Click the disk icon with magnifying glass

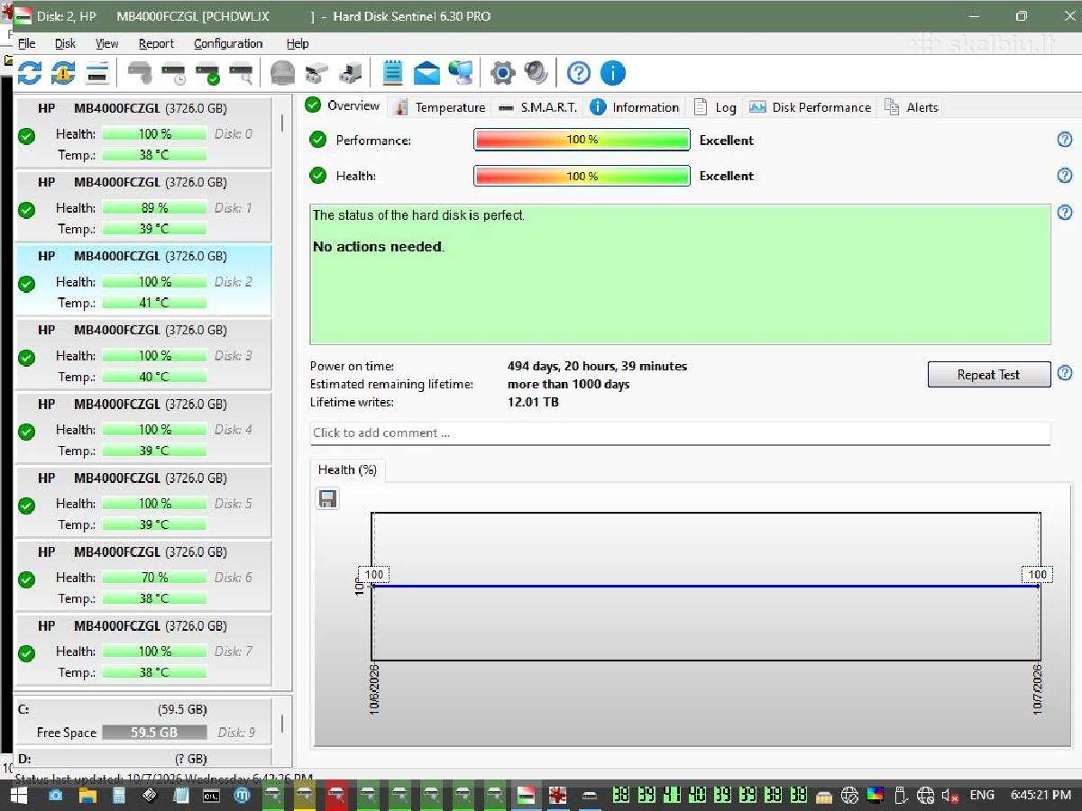click(x=242, y=73)
